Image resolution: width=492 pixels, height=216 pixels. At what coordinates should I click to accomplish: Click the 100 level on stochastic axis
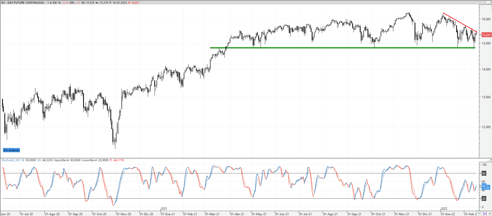coord(484,165)
